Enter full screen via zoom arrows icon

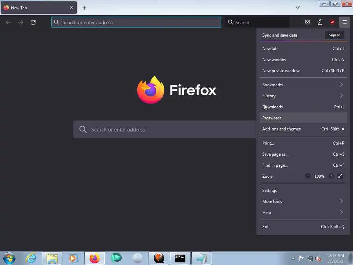pyautogui.click(x=340, y=176)
